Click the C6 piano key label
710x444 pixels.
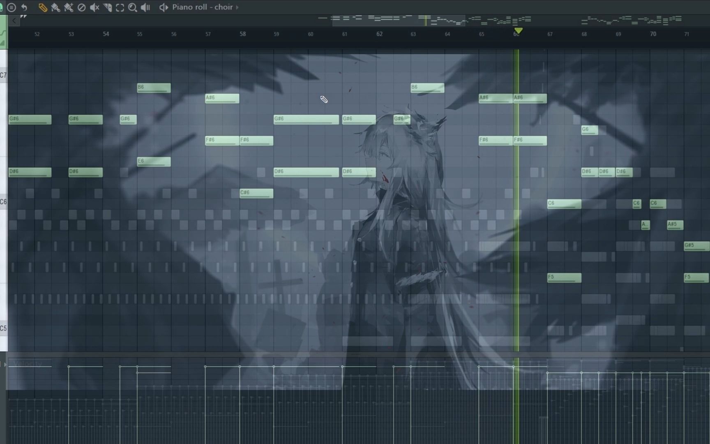pos(3,202)
